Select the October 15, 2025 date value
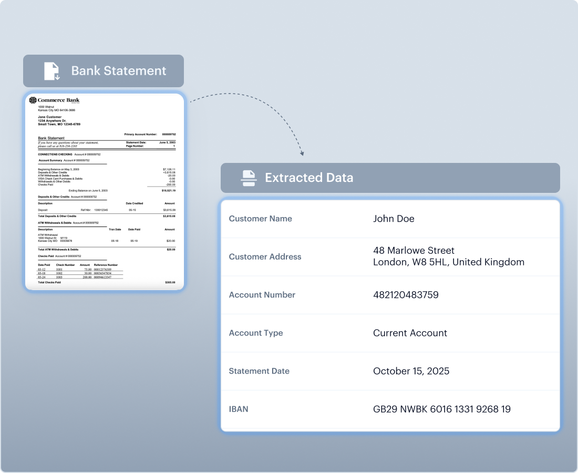The height and width of the screenshot is (473, 578). pyautogui.click(x=411, y=371)
